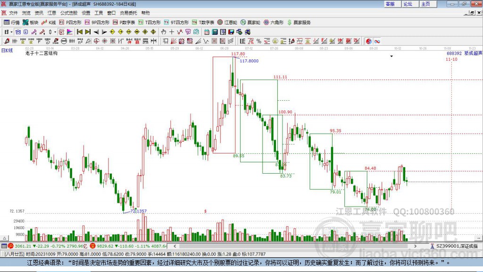The height and width of the screenshot is (272, 483).
Task: Click the up-triangle button at bottom left
Action: (5, 238)
